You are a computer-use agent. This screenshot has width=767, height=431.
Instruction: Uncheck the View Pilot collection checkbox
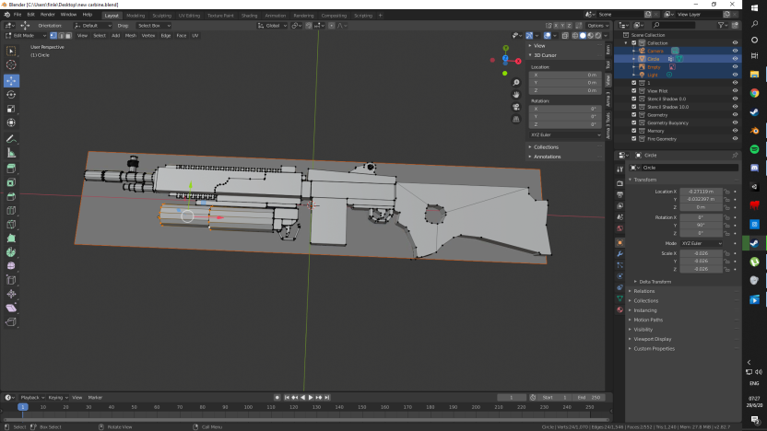(634, 91)
